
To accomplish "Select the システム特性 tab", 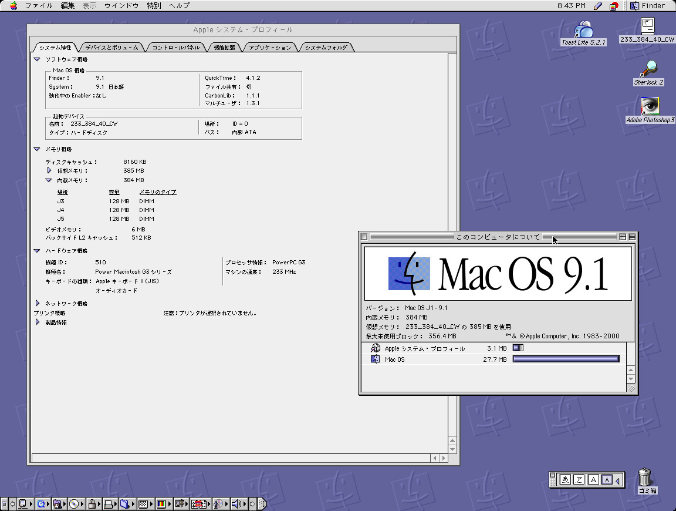I will pos(55,48).
